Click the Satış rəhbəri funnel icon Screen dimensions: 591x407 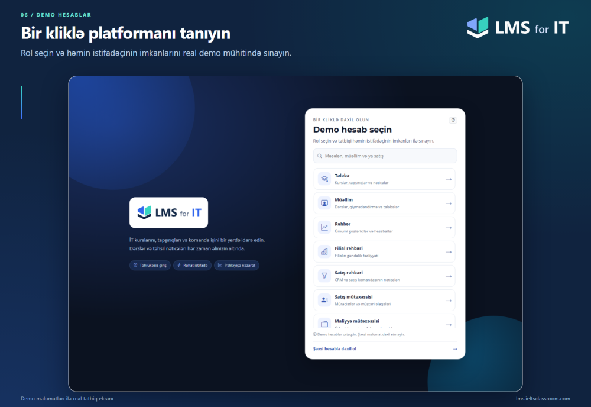pyautogui.click(x=324, y=276)
